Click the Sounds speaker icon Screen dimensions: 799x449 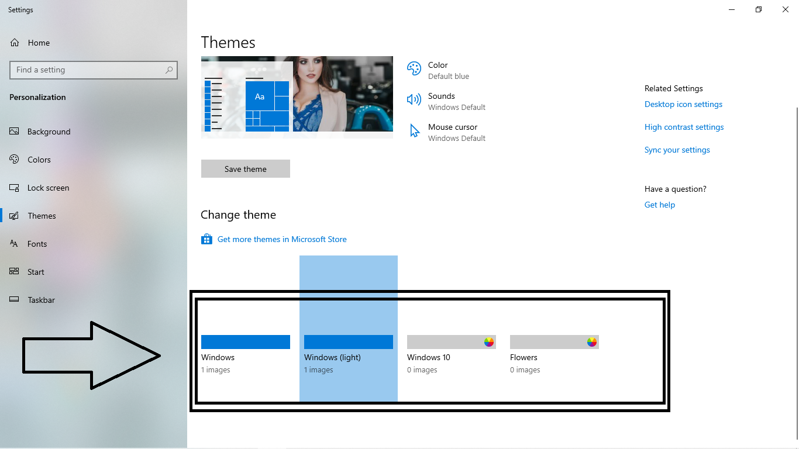(x=414, y=99)
